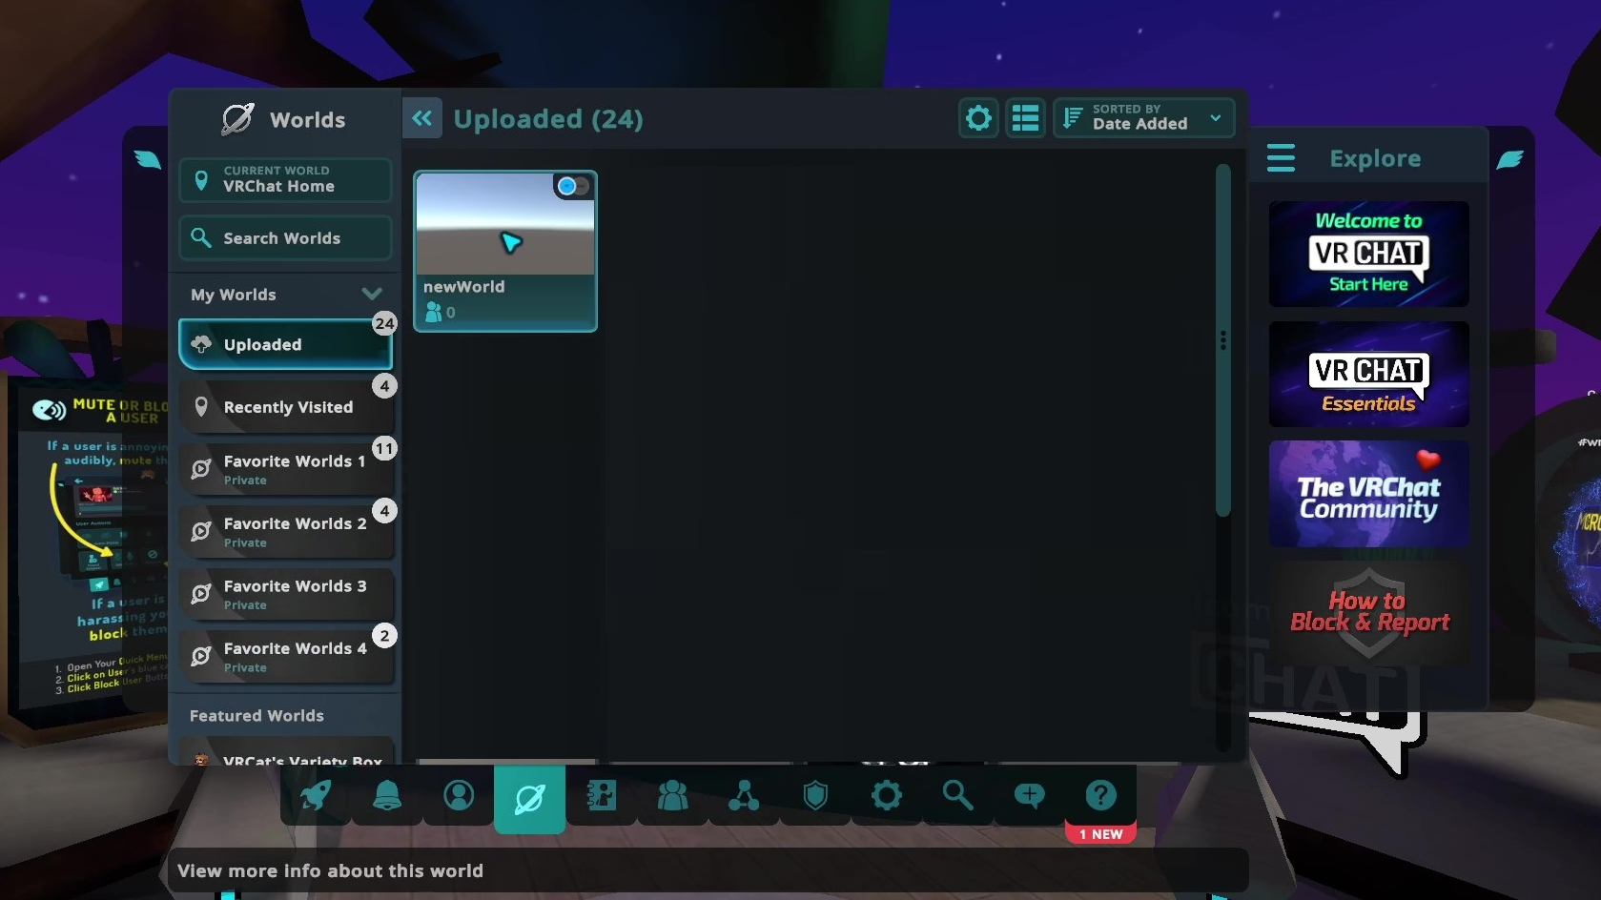Image resolution: width=1601 pixels, height=900 pixels.
Task: Switch to list view layout
Action: click(1026, 118)
